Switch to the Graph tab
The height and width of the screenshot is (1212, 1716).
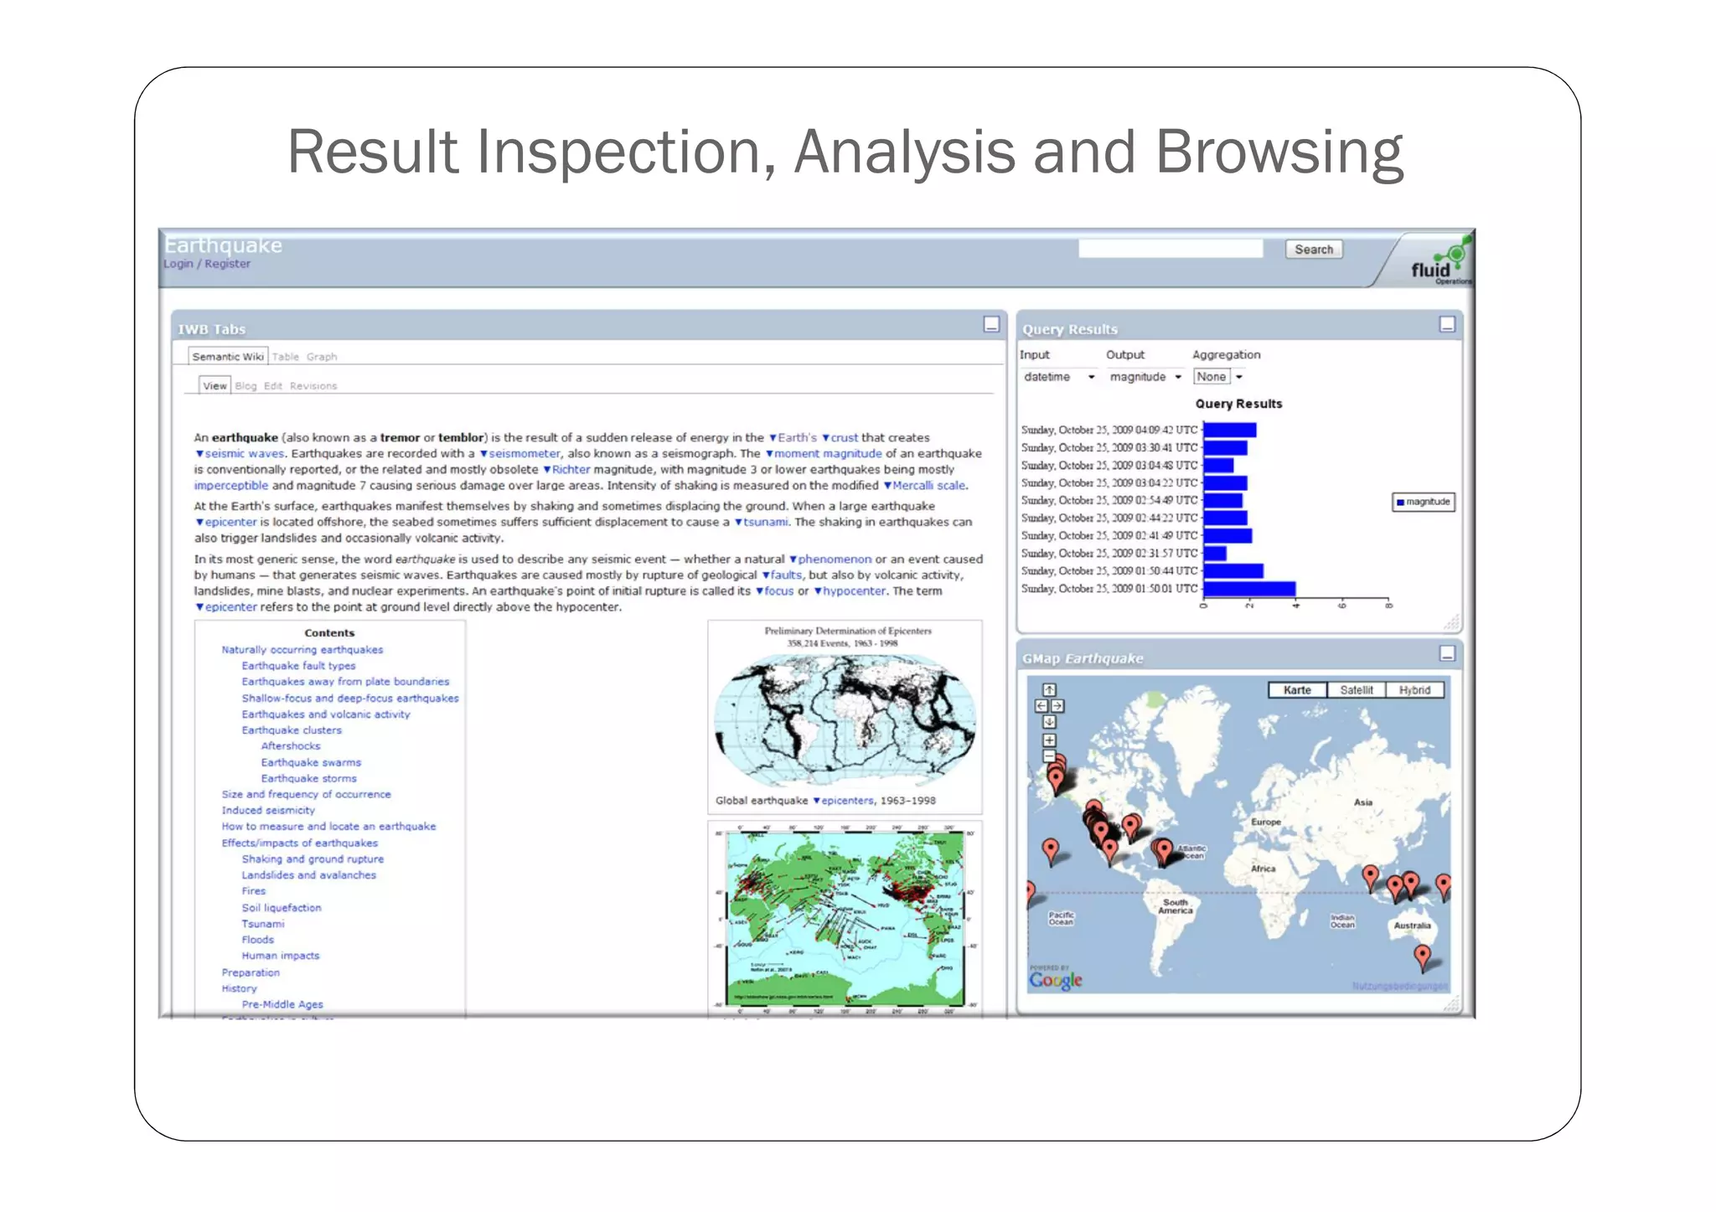click(322, 357)
